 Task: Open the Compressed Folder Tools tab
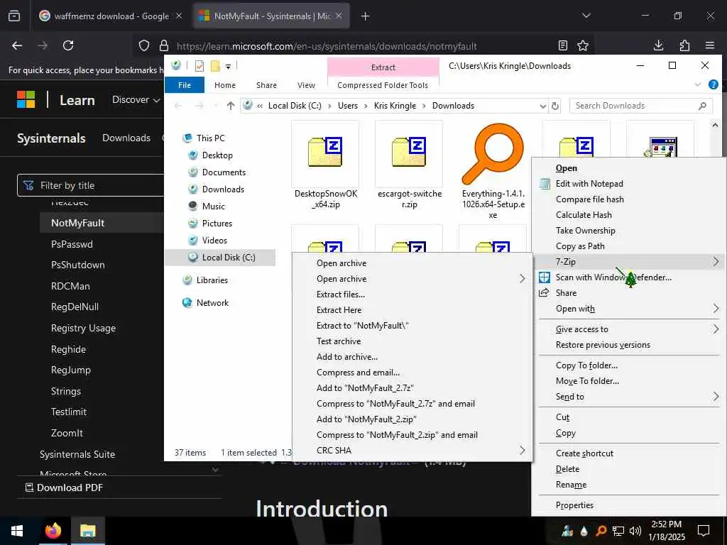(x=383, y=85)
